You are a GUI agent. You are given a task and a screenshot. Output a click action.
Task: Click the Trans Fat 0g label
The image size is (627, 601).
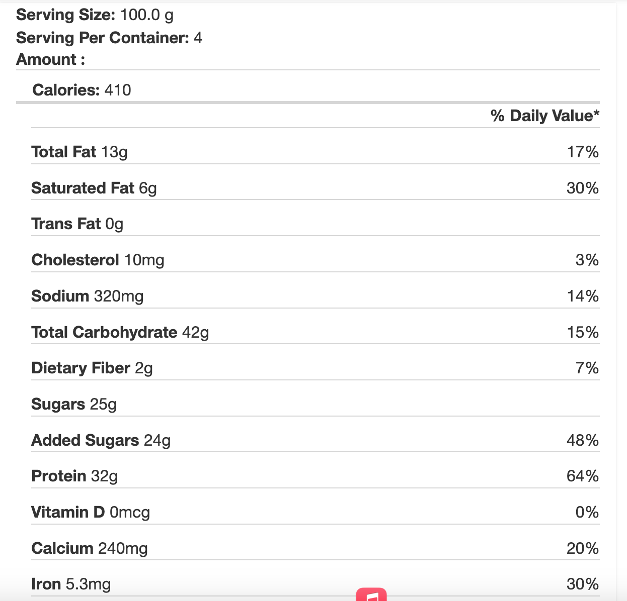pos(77,224)
